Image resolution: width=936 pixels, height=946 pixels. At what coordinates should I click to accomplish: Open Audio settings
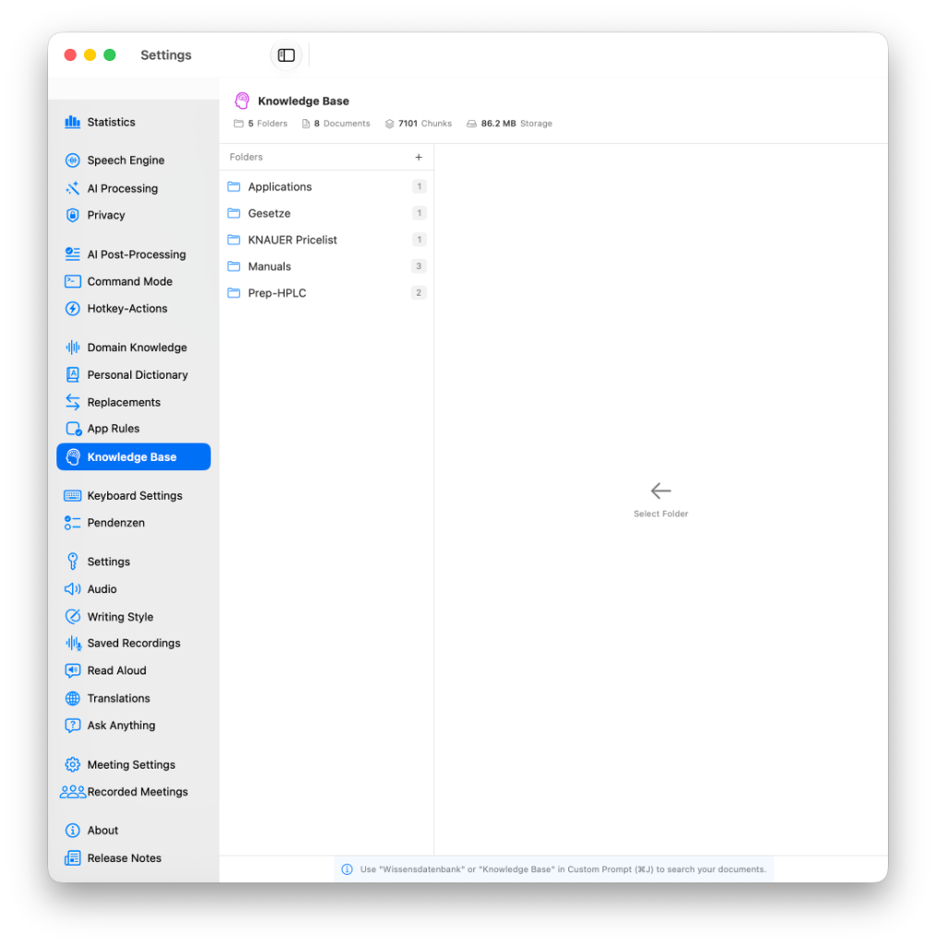click(x=133, y=589)
